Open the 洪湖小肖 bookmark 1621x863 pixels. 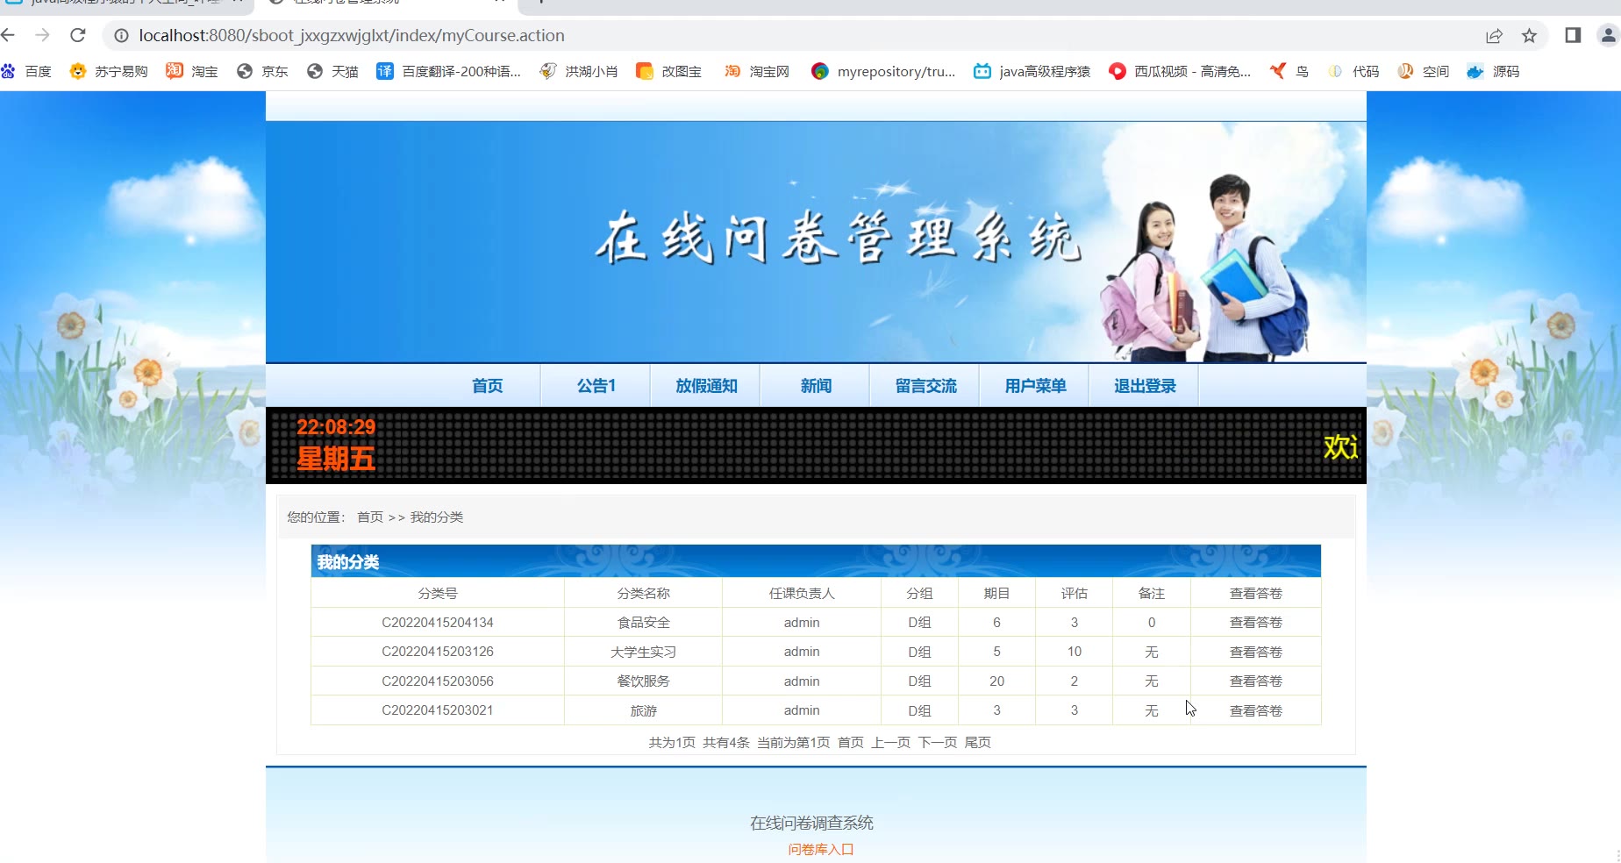[579, 71]
